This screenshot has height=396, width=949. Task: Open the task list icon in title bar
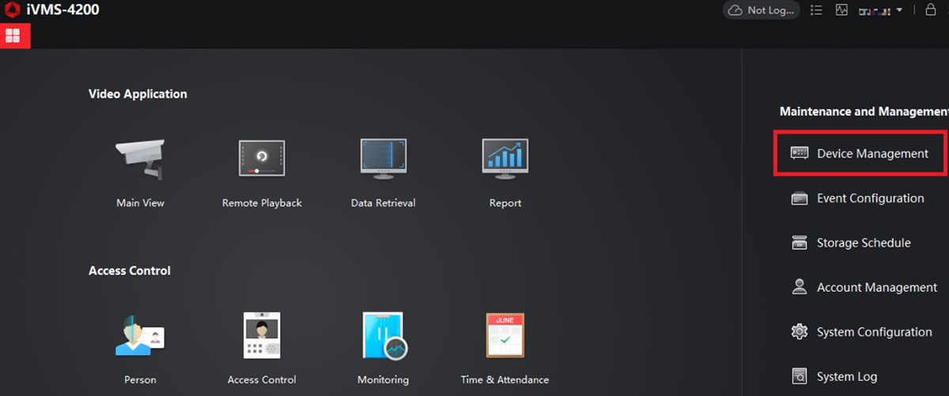(x=817, y=10)
